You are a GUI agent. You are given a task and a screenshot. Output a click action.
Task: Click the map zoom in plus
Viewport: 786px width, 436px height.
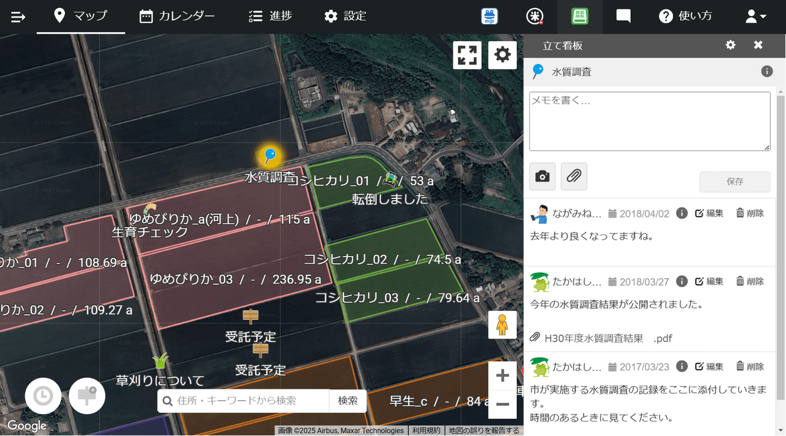[x=502, y=376]
